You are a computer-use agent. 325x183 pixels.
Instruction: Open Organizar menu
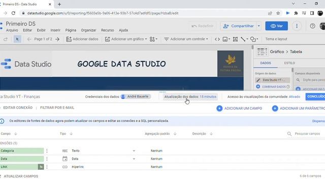coord(88,30)
